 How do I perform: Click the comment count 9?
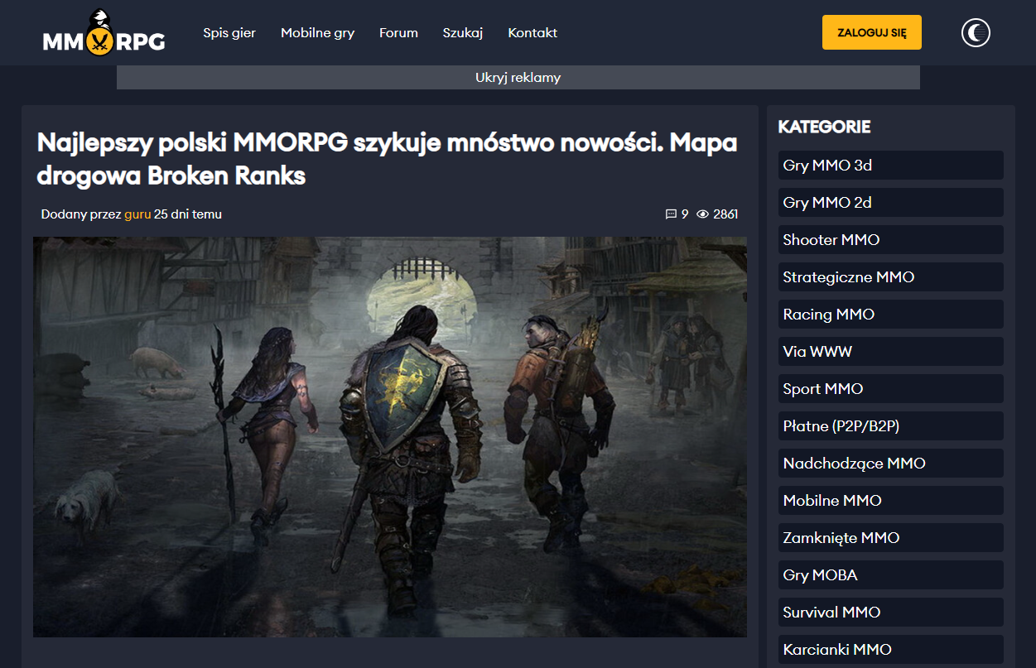tap(685, 214)
